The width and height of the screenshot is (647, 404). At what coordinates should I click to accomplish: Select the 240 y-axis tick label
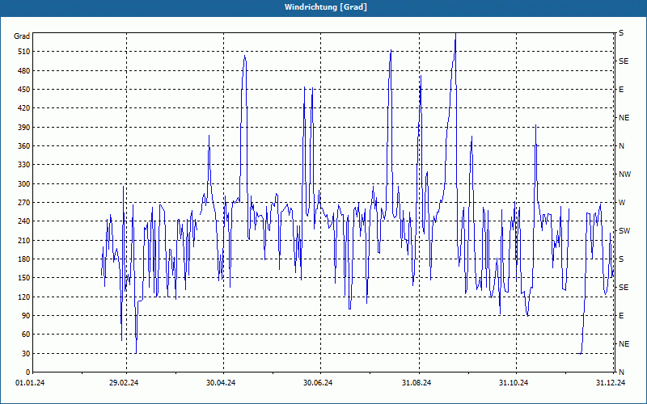[24, 221]
